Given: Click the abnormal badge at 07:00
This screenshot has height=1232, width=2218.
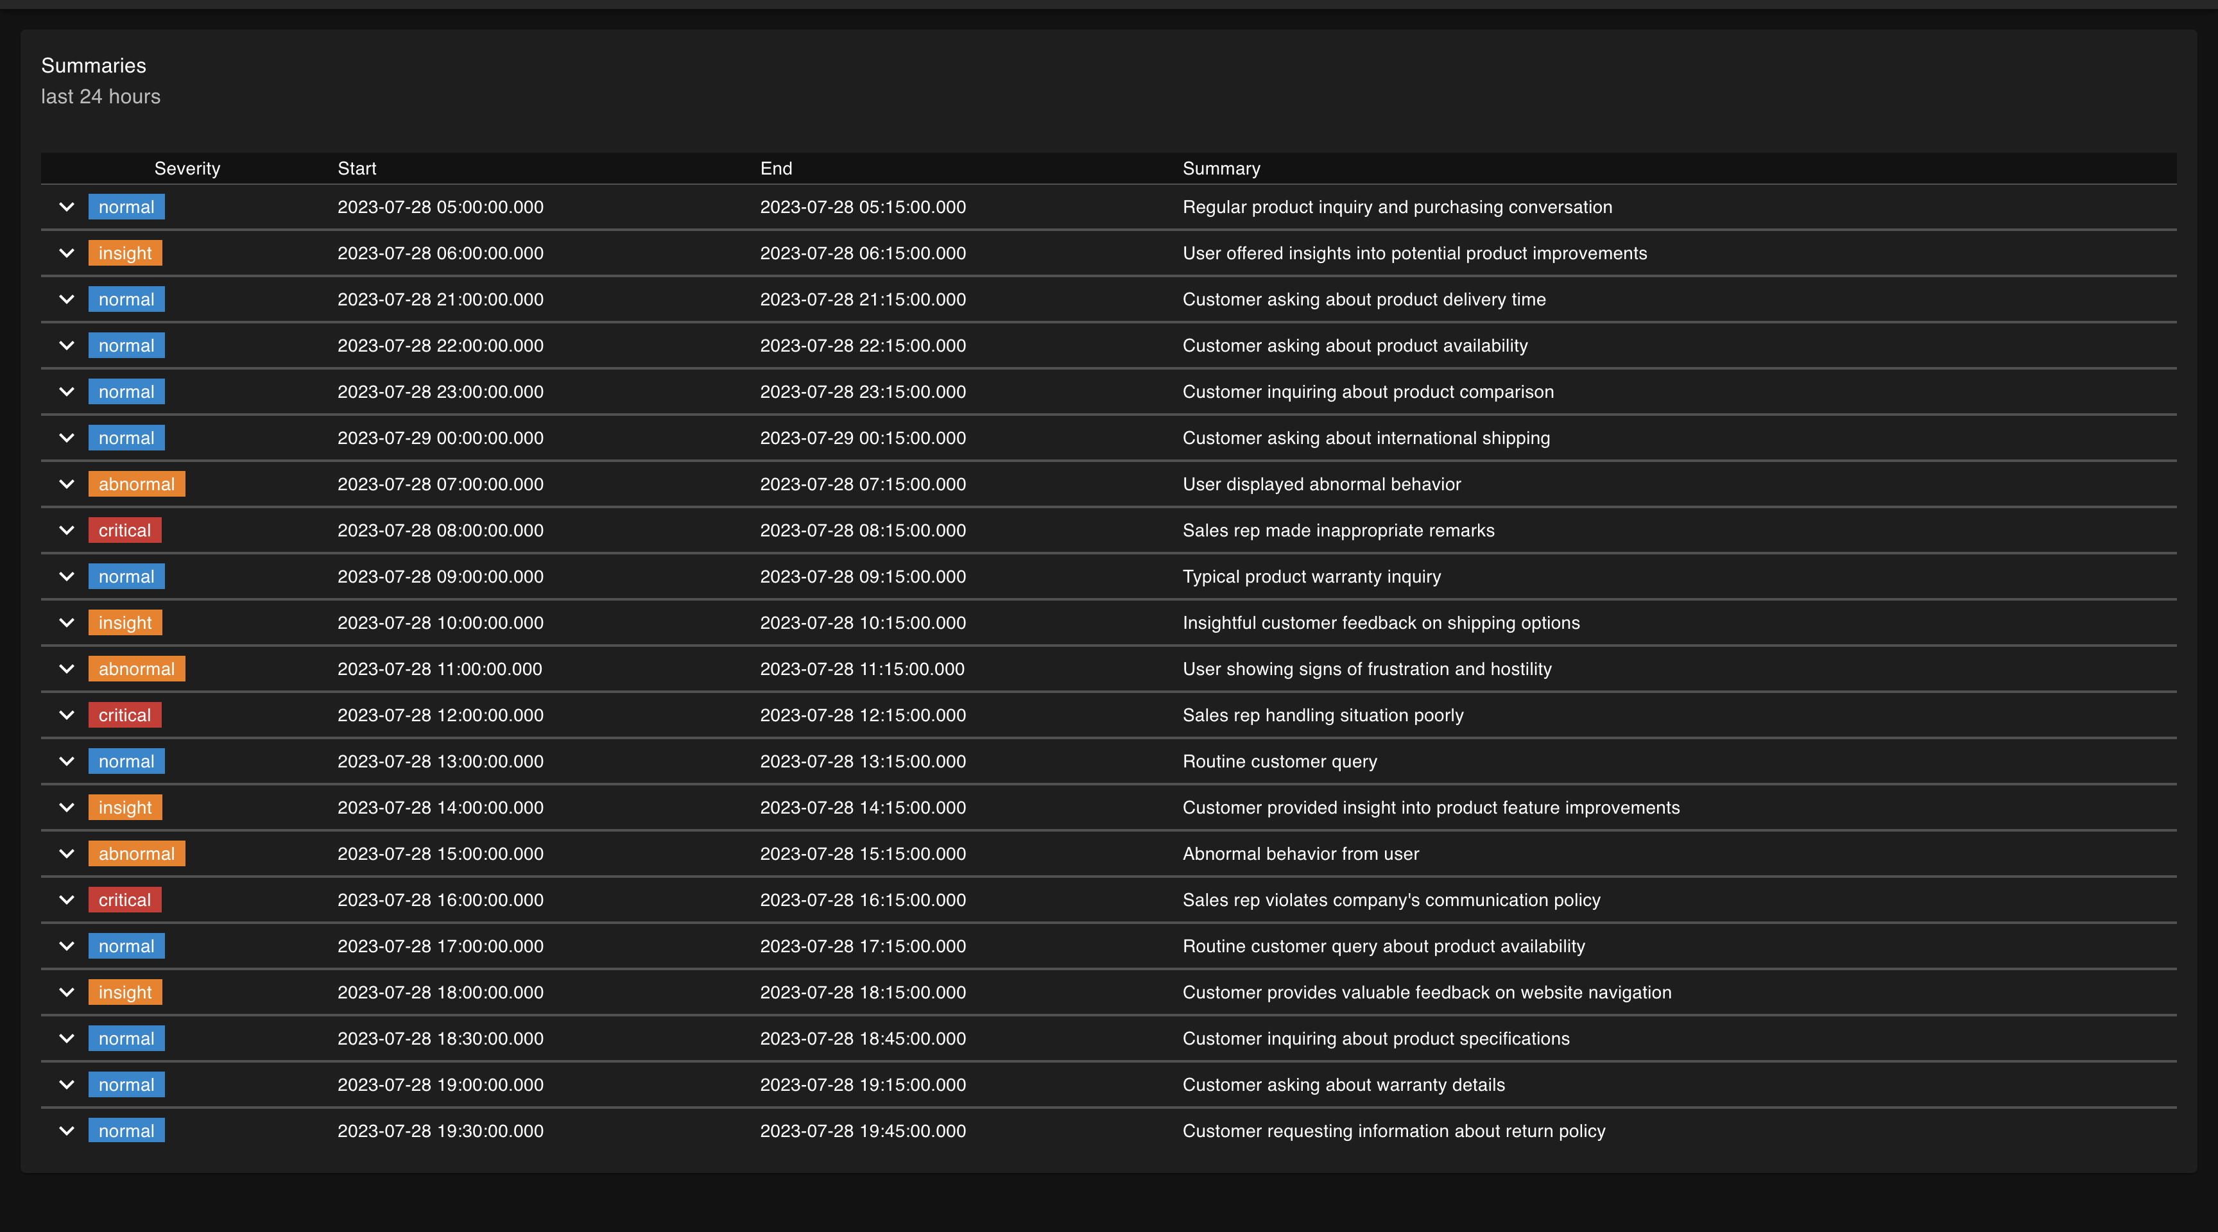Looking at the screenshot, I should pos(136,484).
